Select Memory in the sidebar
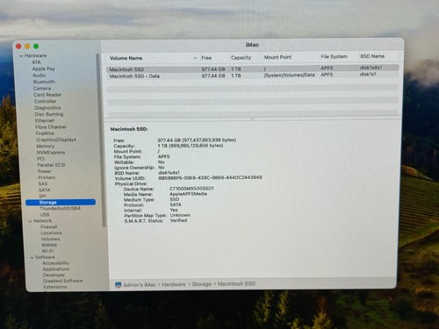Screen dimensions: 439x329 (x=46, y=146)
